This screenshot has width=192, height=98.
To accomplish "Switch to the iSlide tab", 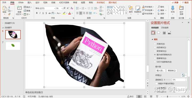I will (x=21, y=2).
